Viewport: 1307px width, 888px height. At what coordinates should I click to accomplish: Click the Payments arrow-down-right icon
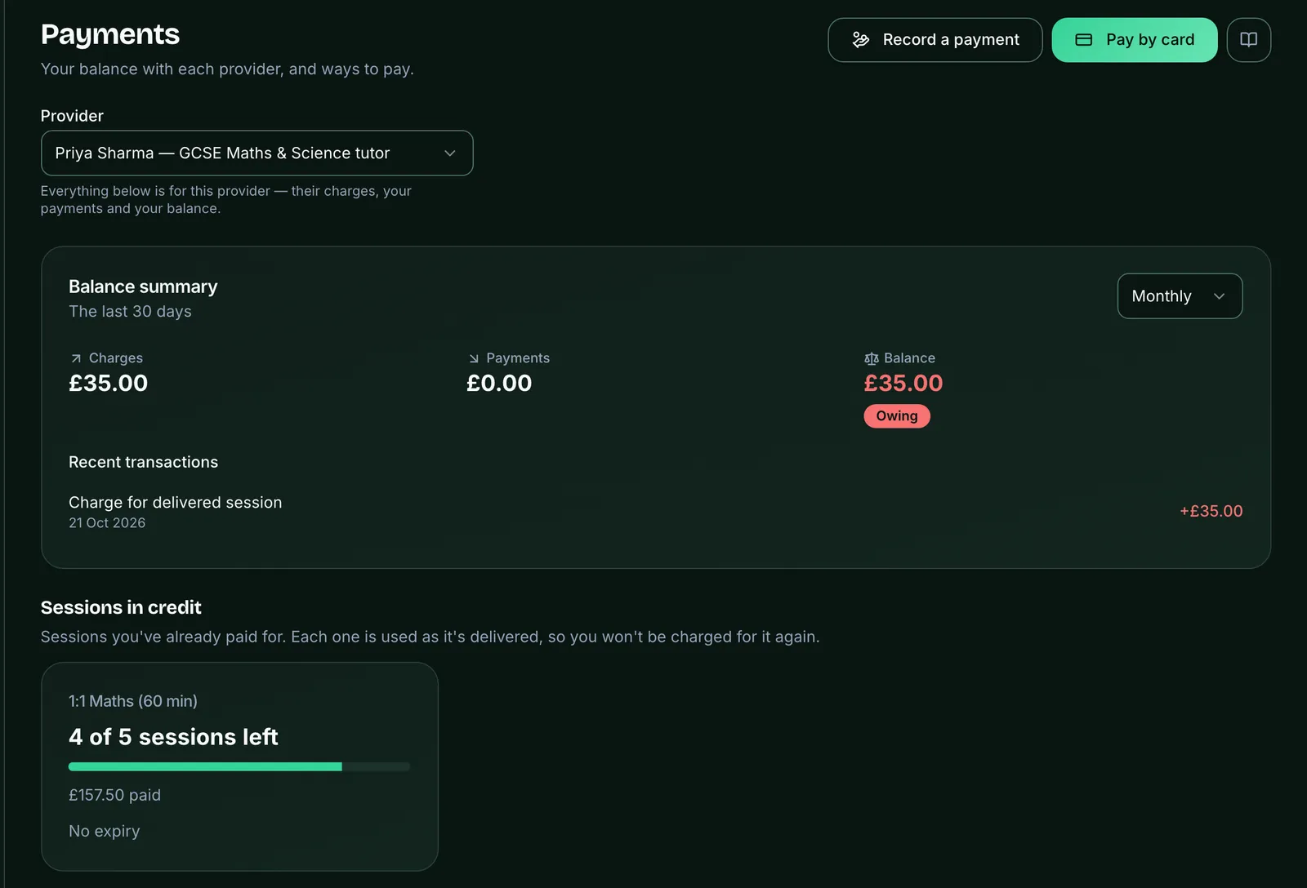pyautogui.click(x=474, y=358)
